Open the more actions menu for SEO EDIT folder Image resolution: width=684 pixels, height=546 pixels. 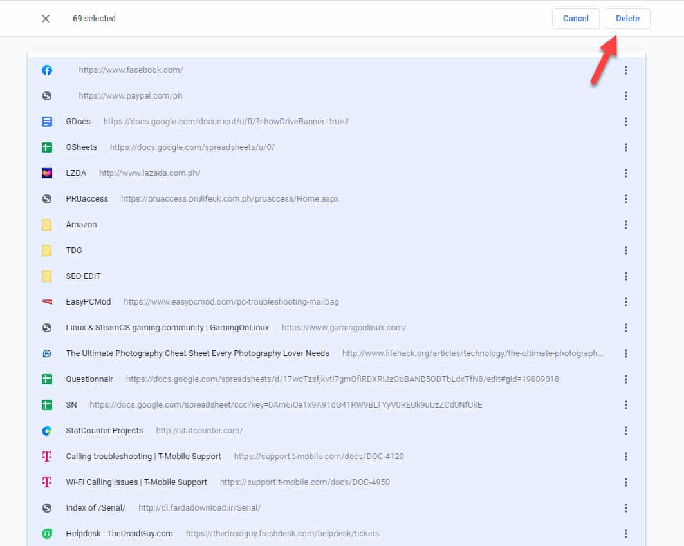click(x=625, y=276)
